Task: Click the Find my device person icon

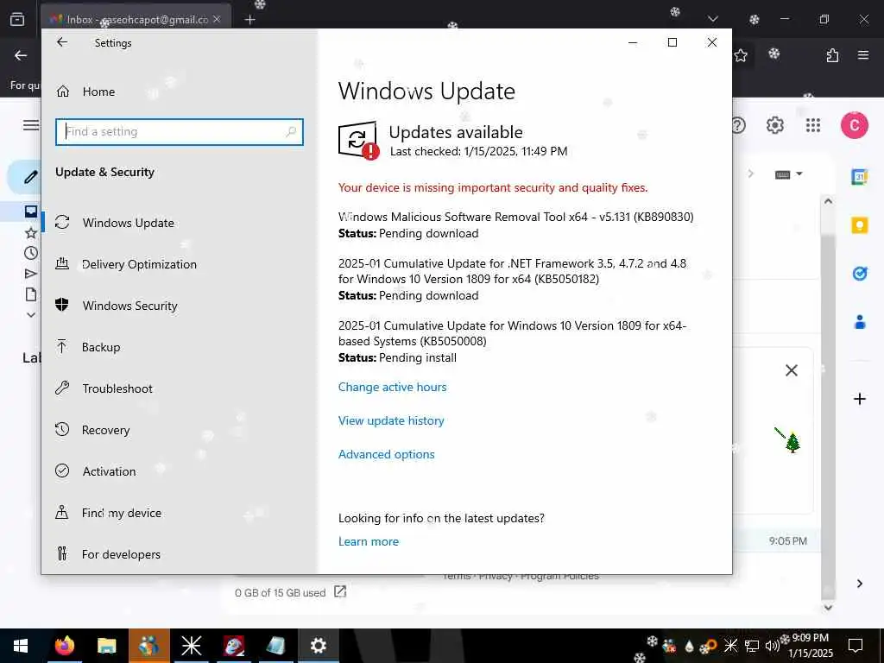Action: (62, 512)
